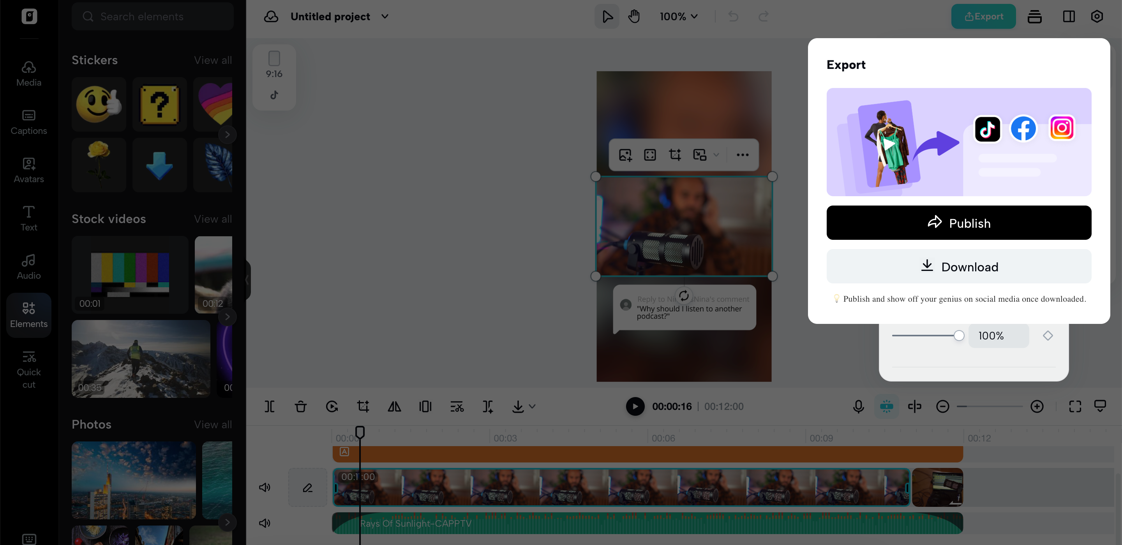Delete the selected clip with trash icon
The image size is (1122, 545).
pos(300,406)
